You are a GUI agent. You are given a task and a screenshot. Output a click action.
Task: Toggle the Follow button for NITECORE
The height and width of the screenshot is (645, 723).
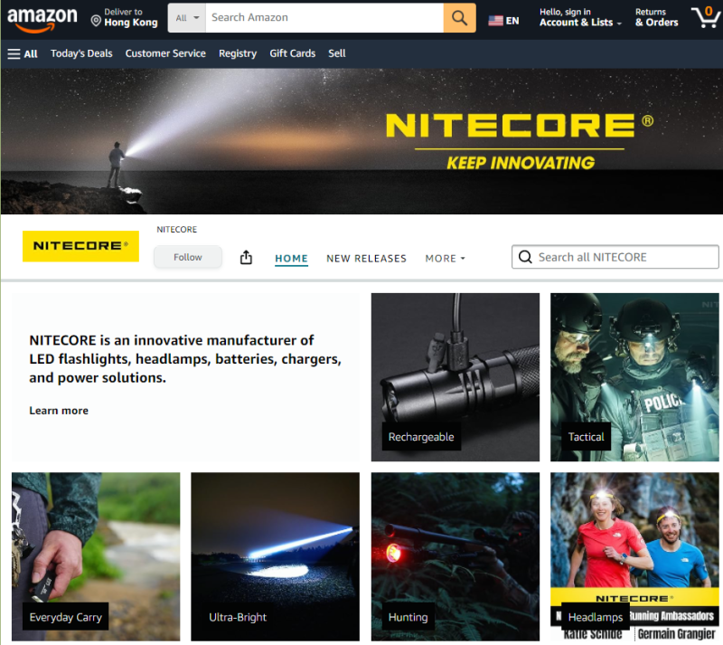tap(187, 257)
